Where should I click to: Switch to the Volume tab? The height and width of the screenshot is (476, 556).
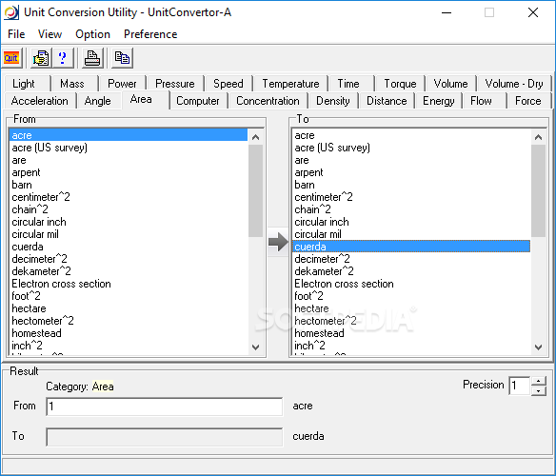(x=450, y=84)
